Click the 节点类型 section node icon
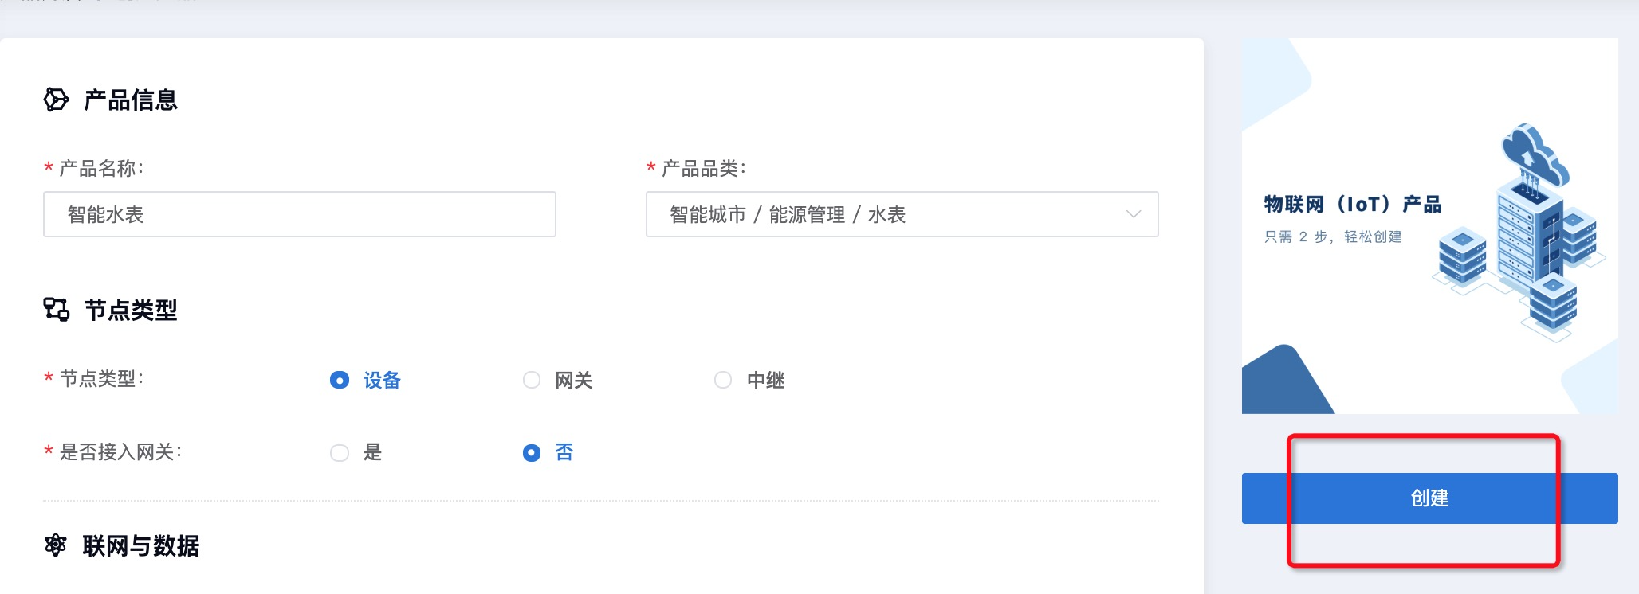 [x=56, y=309]
